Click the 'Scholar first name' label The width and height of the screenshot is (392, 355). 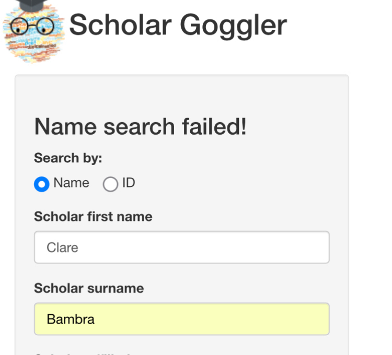click(93, 216)
